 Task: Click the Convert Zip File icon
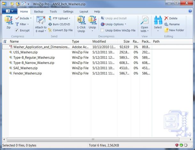(x=50, y=30)
